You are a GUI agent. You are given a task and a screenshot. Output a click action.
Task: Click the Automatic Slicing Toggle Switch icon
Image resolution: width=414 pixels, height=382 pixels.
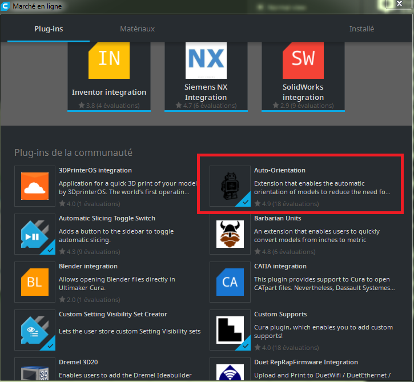pyautogui.click(x=35, y=234)
